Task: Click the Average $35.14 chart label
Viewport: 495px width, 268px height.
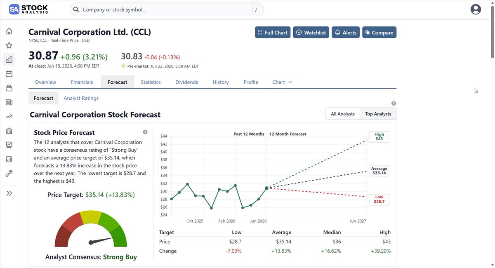Action: pyautogui.click(x=379, y=171)
